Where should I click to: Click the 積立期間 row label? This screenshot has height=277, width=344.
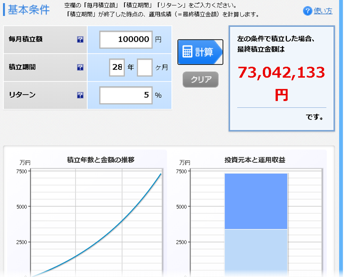pyautogui.click(x=22, y=67)
